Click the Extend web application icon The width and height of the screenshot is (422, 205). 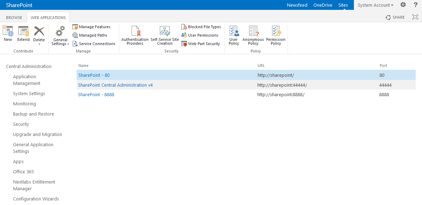pyautogui.click(x=23, y=31)
